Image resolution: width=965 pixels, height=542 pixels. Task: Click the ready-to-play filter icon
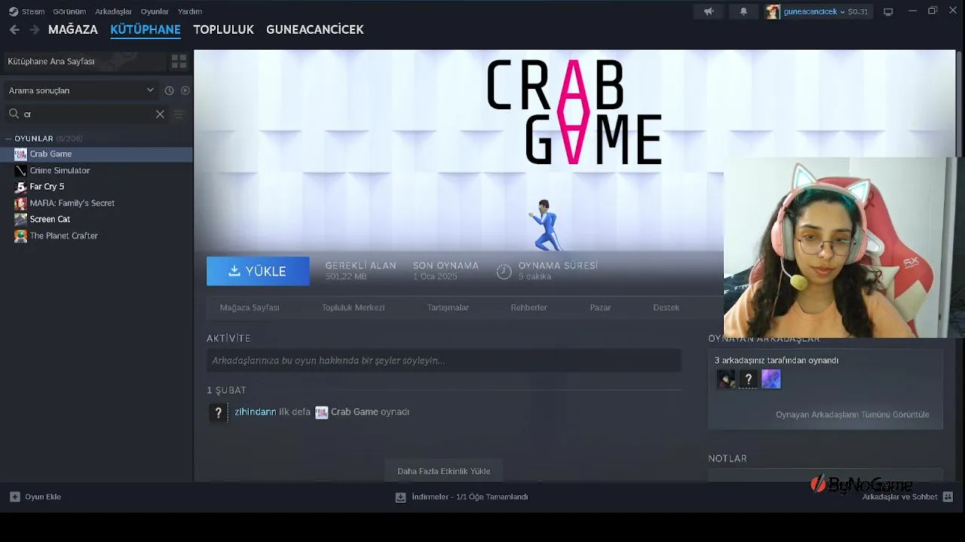(x=185, y=90)
